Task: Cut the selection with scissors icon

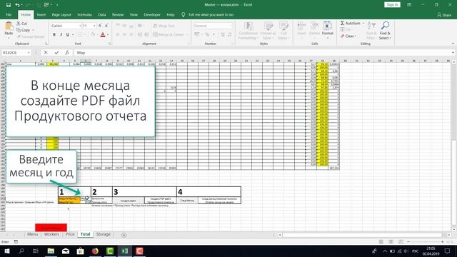Action: tap(22, 24)
